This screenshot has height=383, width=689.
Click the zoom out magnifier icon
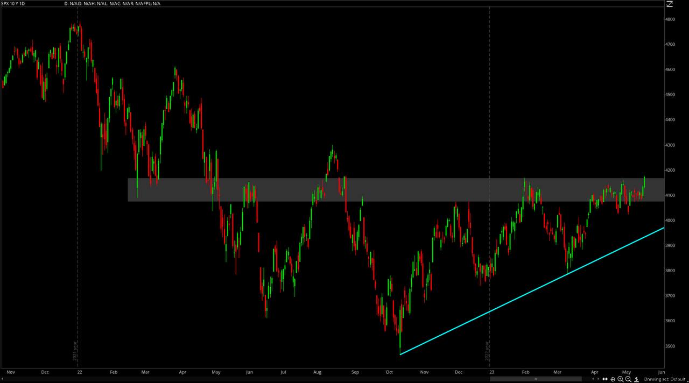point(628,379)
